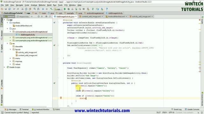Screen dimensions: 204x114
Task: Click the Replace magnifier icon
Action: (38, 9)
